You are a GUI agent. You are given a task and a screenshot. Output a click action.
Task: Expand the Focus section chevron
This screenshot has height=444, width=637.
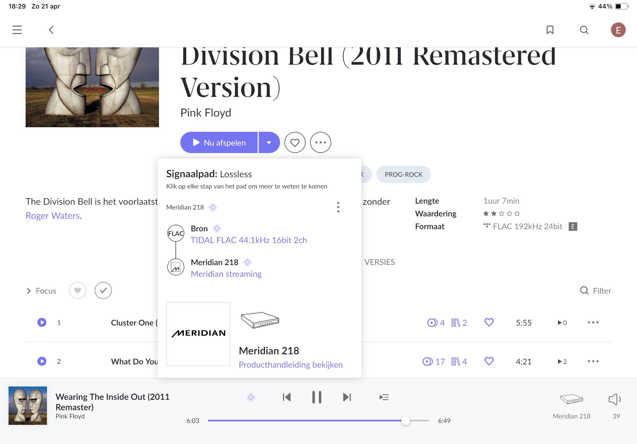29,291
